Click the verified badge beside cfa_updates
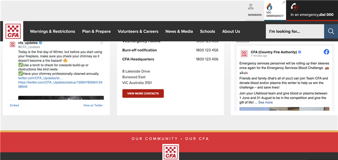This screenshot has height=160, width=338. [x=40, y=43]
